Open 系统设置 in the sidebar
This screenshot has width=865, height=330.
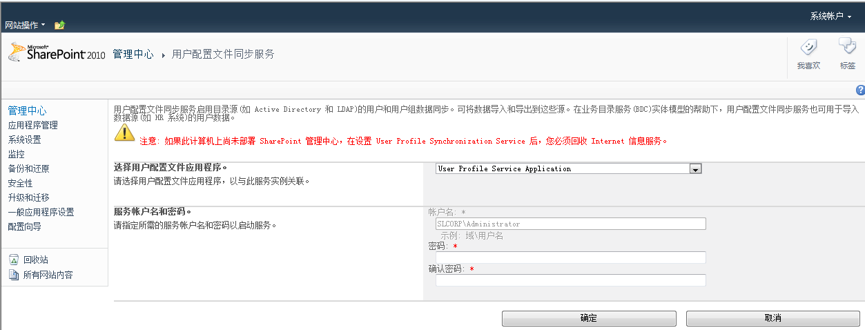pyautogui.click(x=24, y=139)
